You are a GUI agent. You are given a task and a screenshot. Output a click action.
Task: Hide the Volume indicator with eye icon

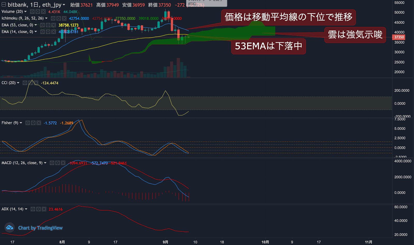click(32, 12)
